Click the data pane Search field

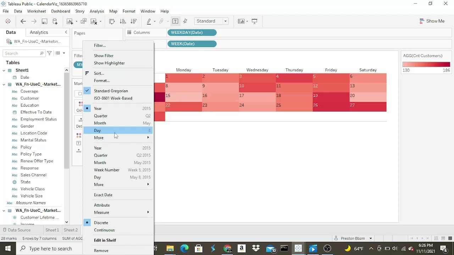[24, 53]
